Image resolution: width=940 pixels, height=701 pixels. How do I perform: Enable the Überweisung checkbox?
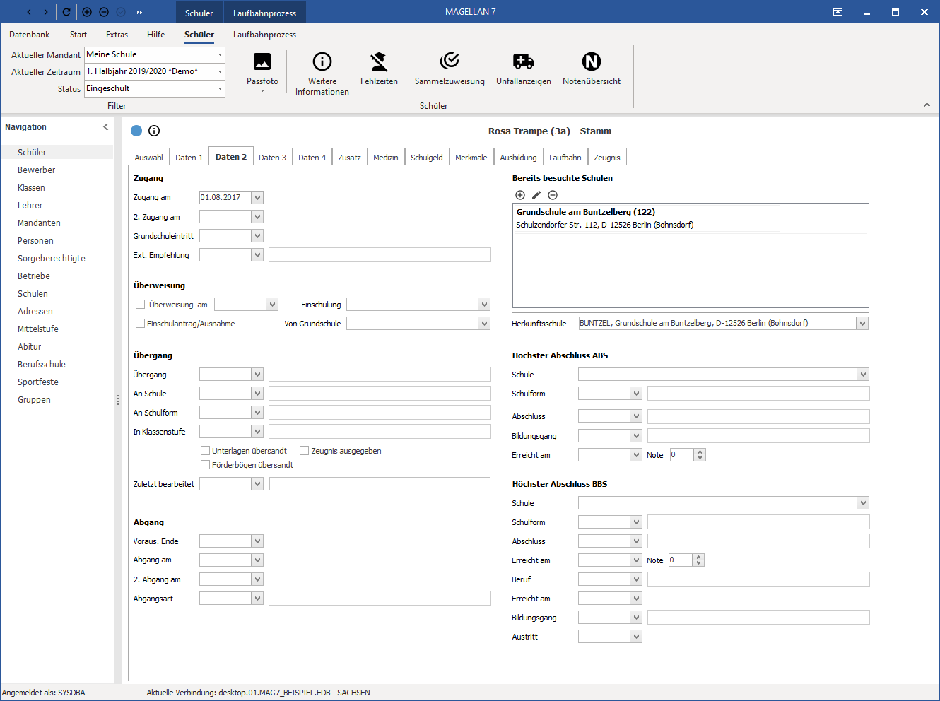140,305
